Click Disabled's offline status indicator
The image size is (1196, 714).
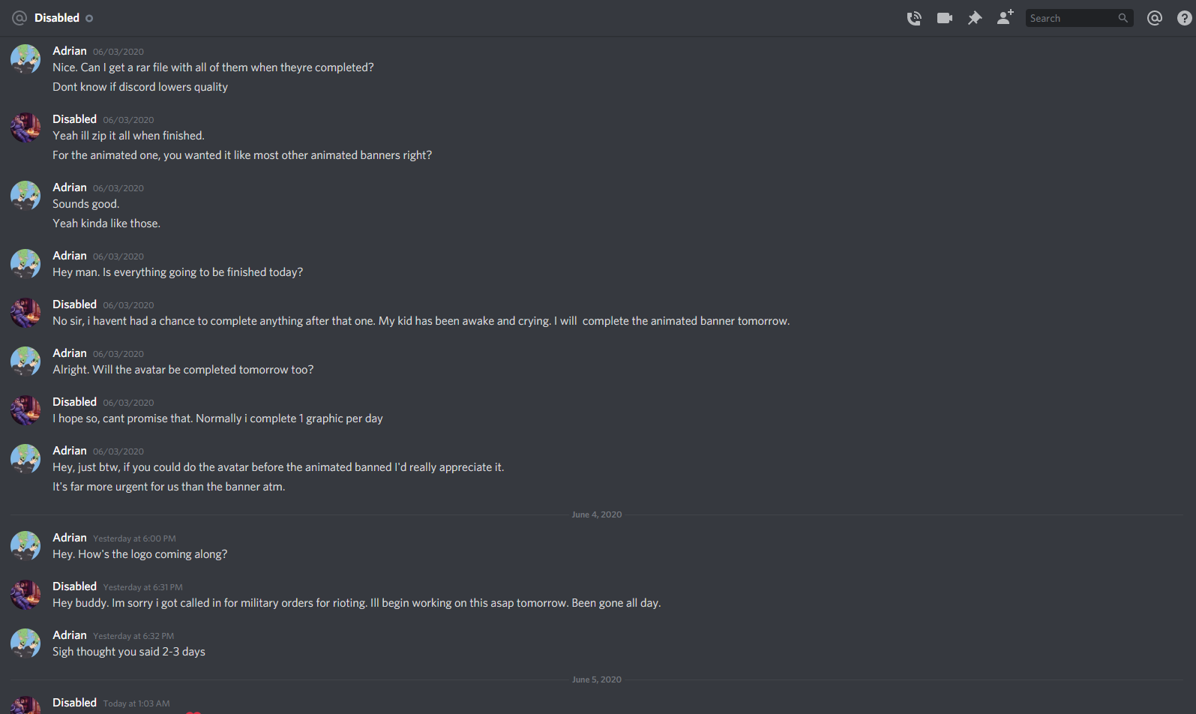(89, 18)
